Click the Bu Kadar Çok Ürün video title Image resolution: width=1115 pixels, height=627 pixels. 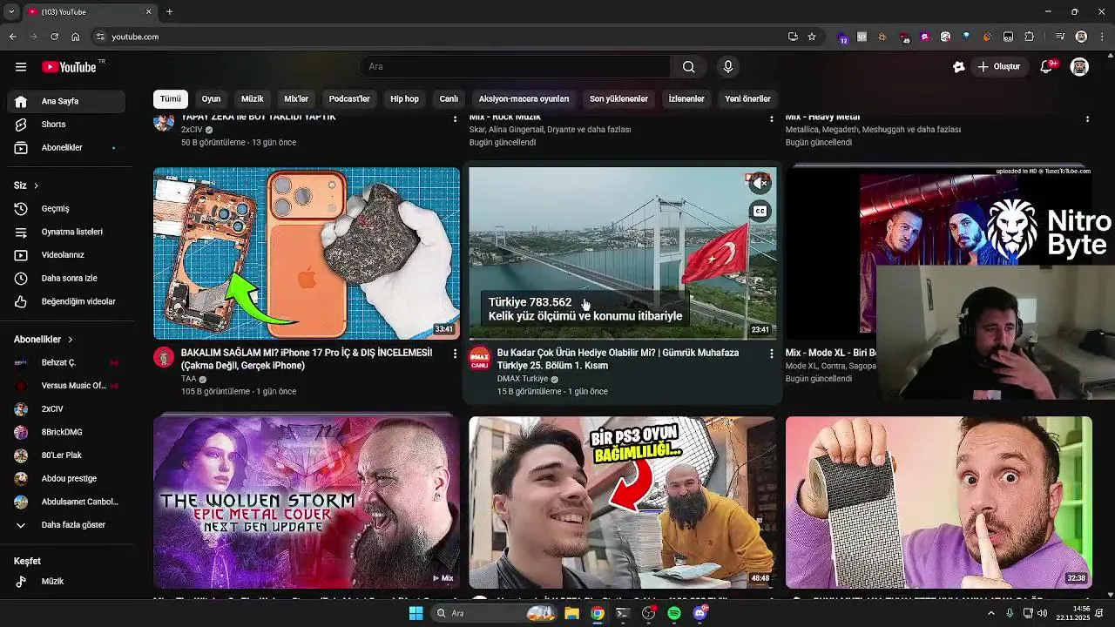click(618, 359)
